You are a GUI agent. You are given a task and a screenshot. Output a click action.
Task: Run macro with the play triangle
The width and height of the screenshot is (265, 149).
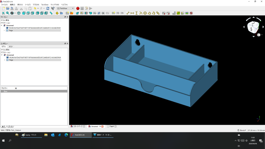[91, 9]
